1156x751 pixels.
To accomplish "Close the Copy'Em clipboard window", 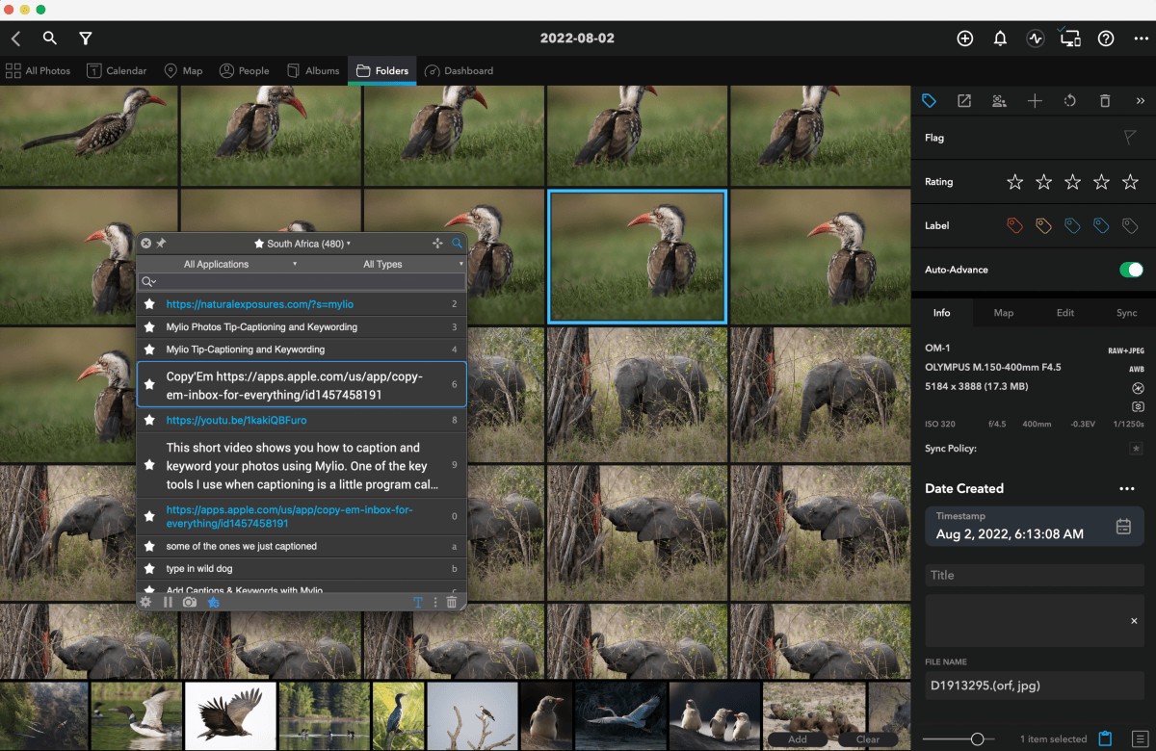I will (x=146, y=244).
